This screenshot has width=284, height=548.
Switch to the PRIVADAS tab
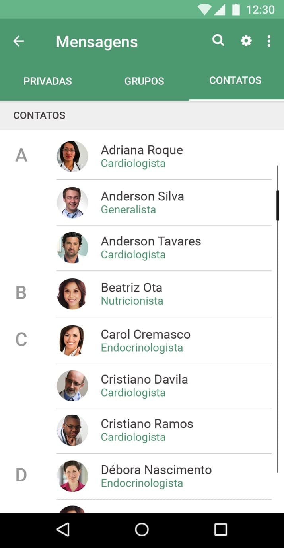pos(48,81)
